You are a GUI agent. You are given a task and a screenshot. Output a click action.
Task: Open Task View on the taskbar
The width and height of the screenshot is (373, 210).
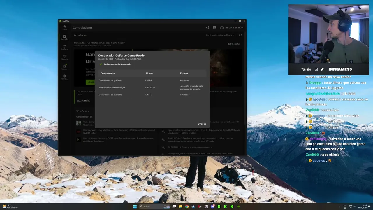tap(174, 206)
